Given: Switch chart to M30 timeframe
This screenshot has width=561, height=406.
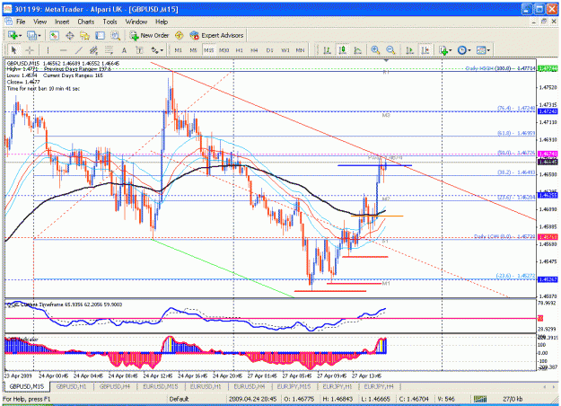Looking at the screenshot, I should coord(224,50).
